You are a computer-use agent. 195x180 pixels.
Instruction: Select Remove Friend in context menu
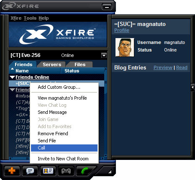[53, 134]
